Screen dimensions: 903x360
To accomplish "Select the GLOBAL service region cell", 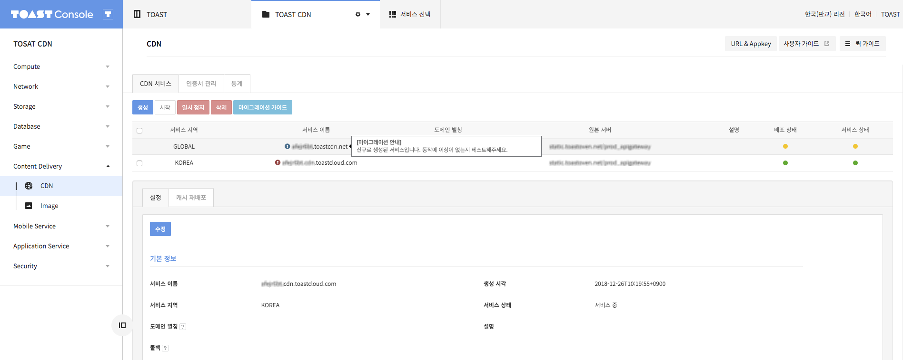I will (184, 147).
